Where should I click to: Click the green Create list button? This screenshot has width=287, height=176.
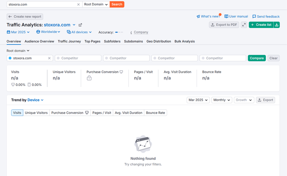[x=261, y=25]
